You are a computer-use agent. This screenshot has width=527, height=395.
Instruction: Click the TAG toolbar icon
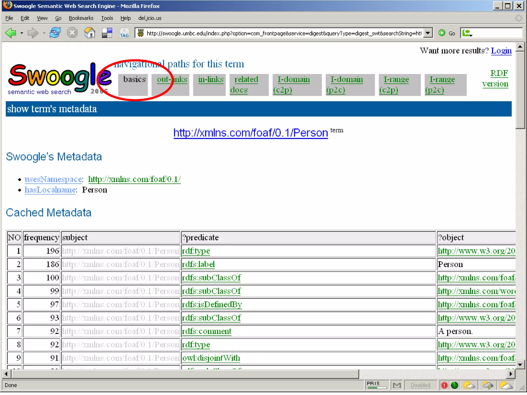tap(124, 33)
